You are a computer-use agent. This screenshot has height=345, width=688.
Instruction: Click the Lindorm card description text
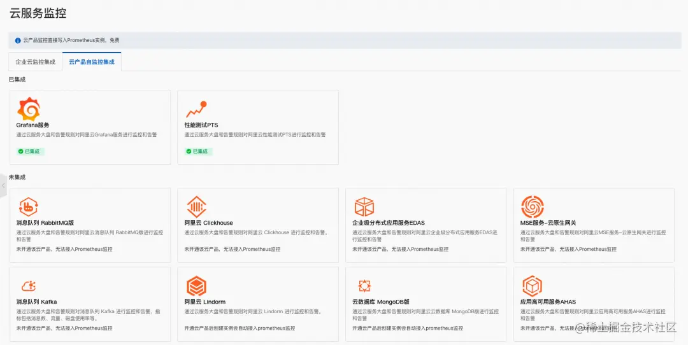(254, 311)
